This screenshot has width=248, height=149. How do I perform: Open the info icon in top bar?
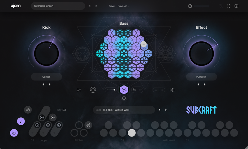click(236, 6)
